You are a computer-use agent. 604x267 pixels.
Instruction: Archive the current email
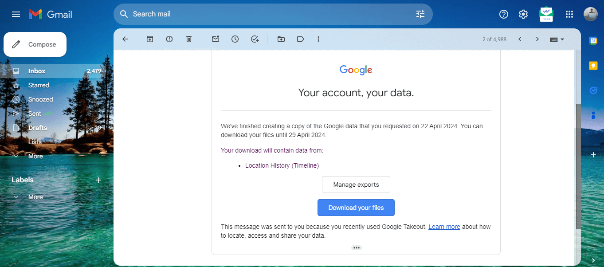(149, 39)
